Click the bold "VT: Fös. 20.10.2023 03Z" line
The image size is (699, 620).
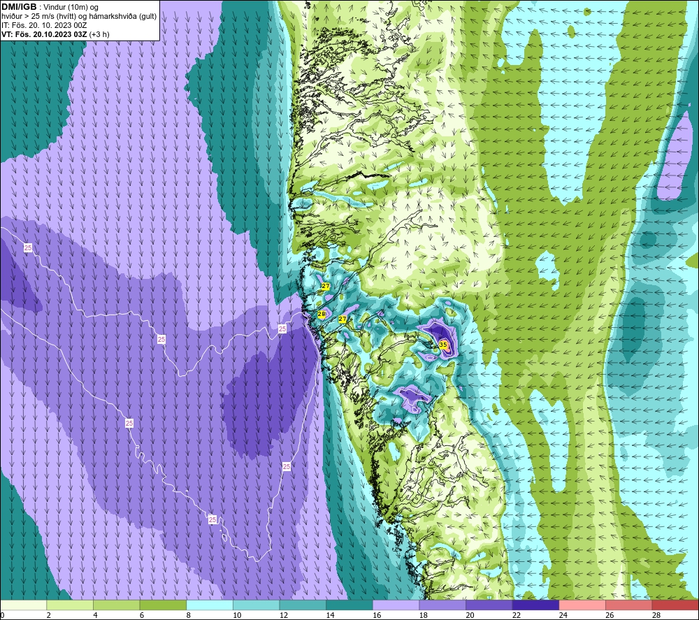(44, 34)
